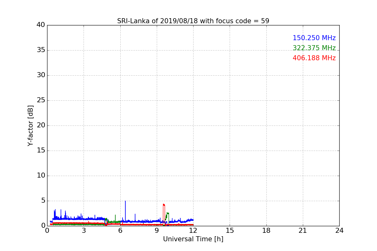Click the x-axis tick label 21
This screenshot has width=377, height=251.
coord(303,231)
